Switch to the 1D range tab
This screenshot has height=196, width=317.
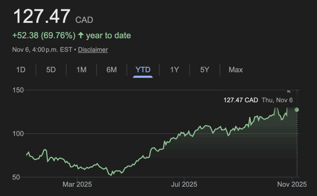click(x=21, y=70)
